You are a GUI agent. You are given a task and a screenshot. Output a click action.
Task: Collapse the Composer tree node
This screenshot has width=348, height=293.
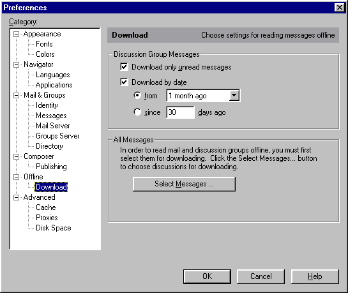coord(16,156)
